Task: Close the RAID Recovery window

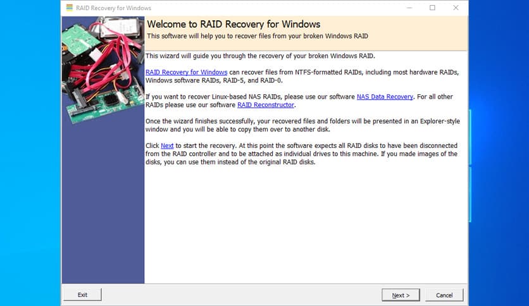Action: coord(456,8)
